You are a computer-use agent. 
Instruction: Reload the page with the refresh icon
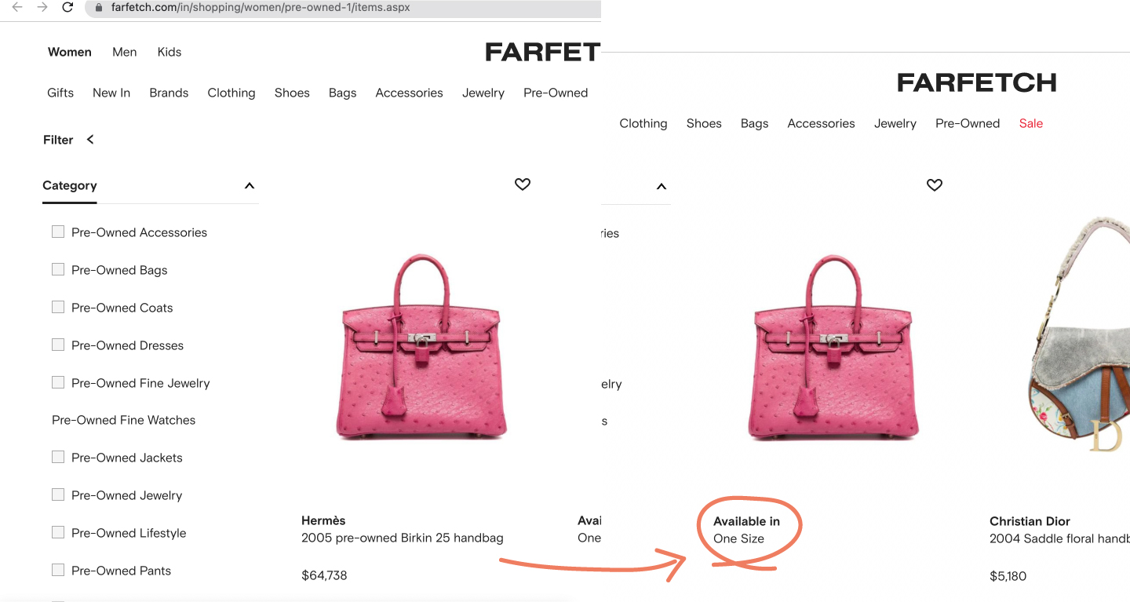[67, 7]
